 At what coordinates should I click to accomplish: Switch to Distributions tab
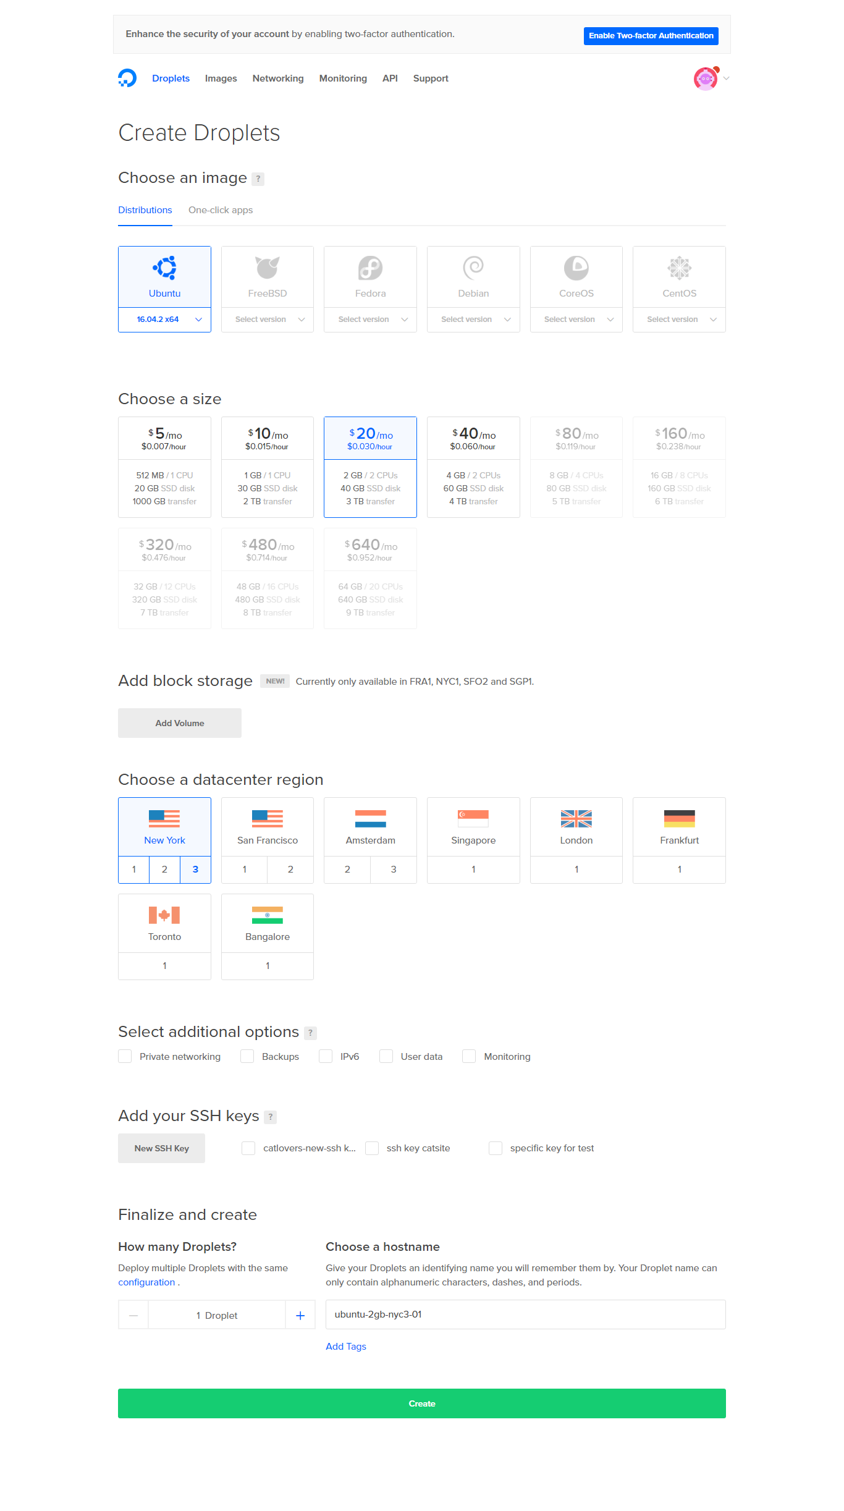(x=145, y=210)
